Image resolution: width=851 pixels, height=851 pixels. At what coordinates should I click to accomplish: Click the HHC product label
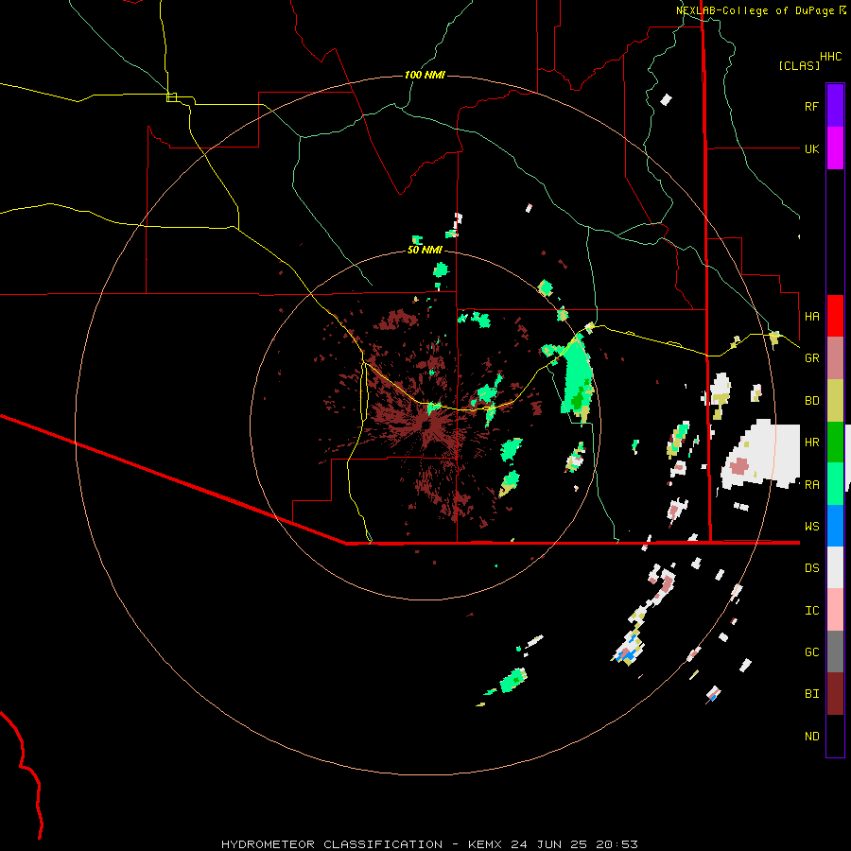point(831,57)
